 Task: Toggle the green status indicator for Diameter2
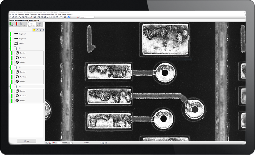(x=12, y=72)
